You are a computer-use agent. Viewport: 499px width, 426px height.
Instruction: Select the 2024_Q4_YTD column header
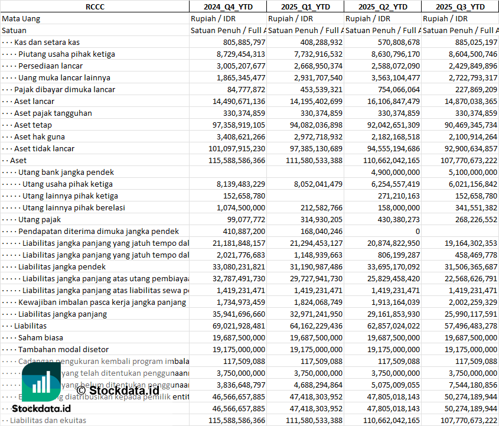[227, 6]
